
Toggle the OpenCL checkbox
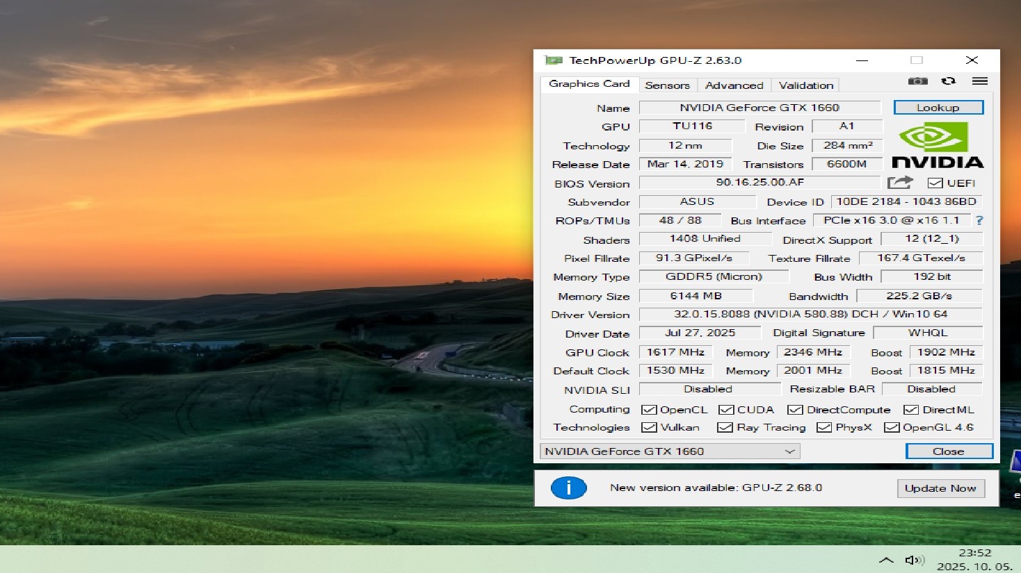tap(648, 410)
